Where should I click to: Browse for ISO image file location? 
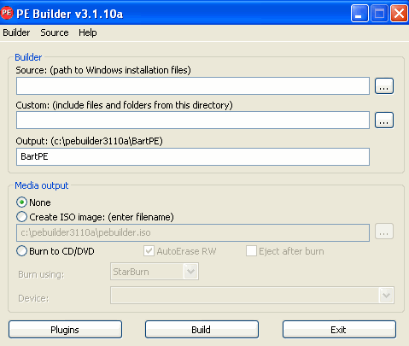point(384,232)
